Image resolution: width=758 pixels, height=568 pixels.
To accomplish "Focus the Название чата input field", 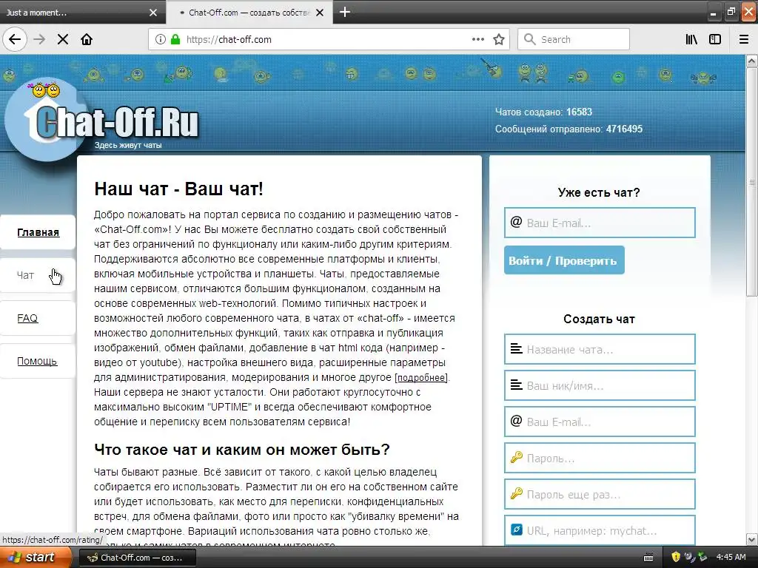I will pyautogui.click(x=600, y=349).
